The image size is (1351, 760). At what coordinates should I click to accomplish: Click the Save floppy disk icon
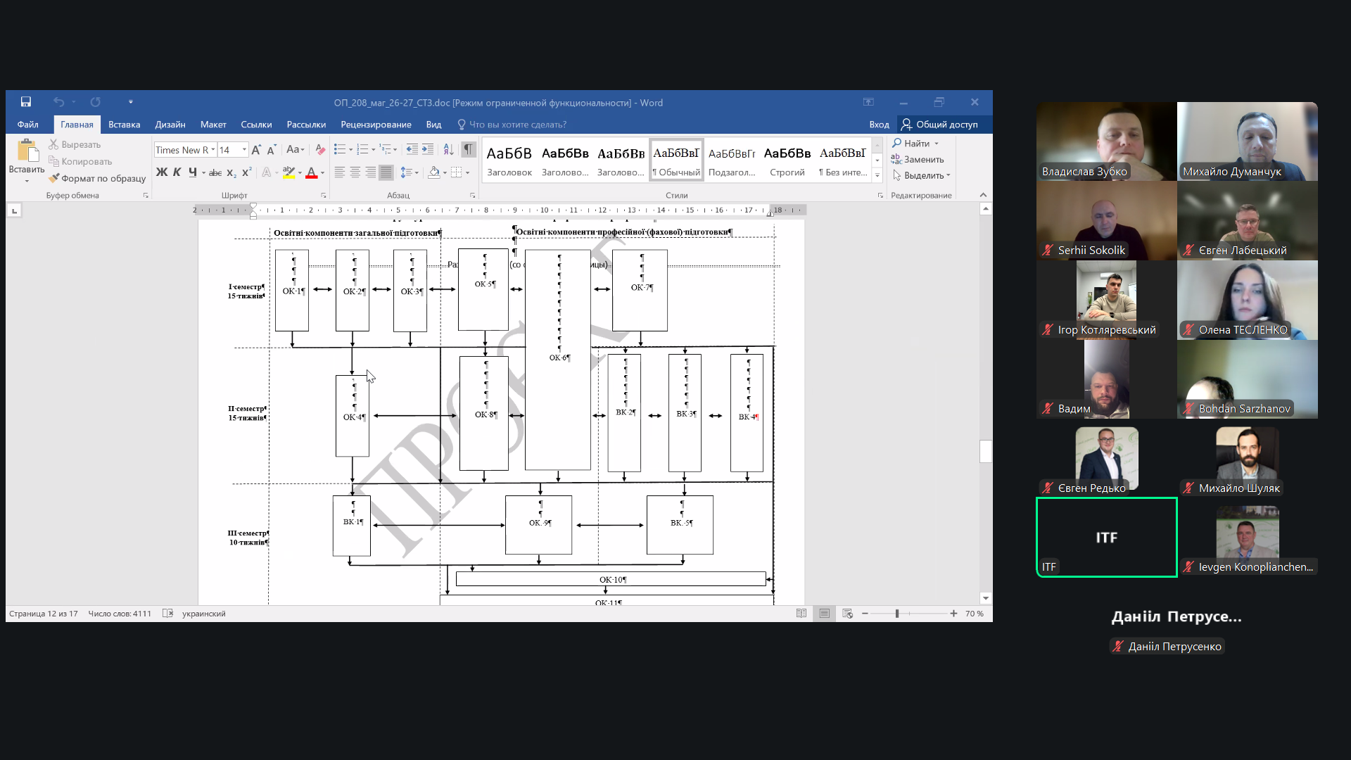tap(25, 102)
